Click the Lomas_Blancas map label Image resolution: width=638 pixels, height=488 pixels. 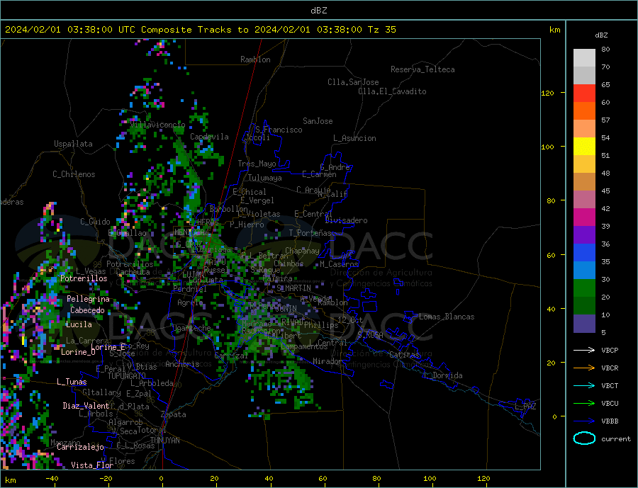[x=447, y=317]
